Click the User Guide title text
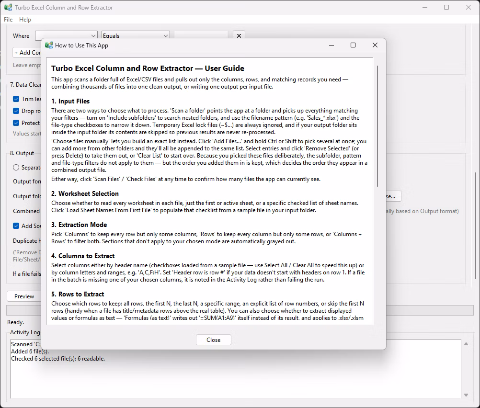 (148, 68)
